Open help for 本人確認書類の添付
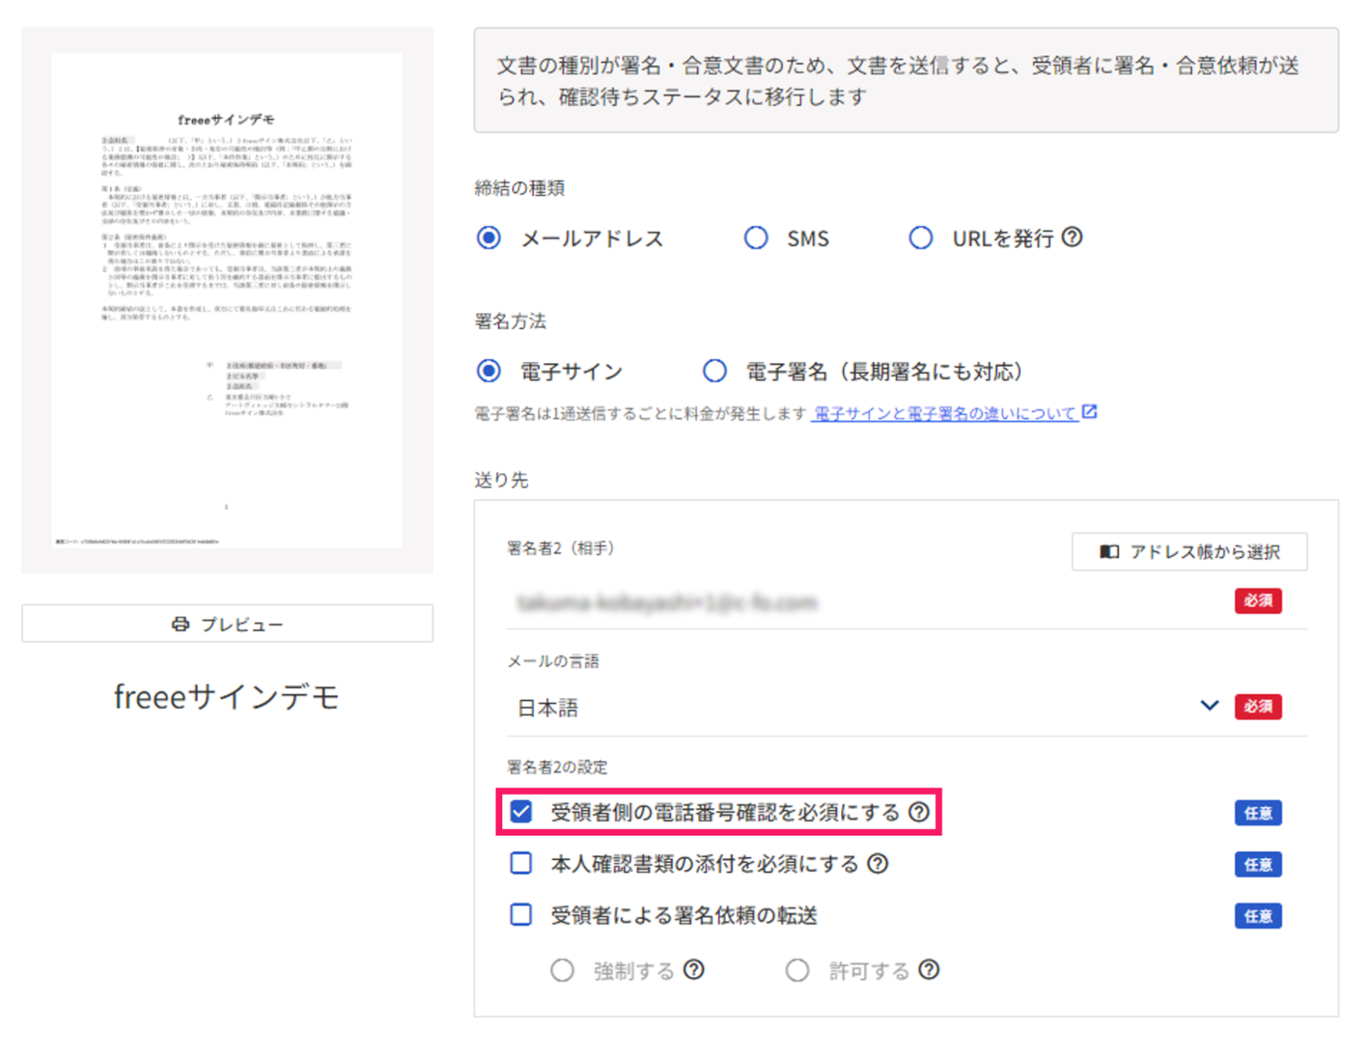The image size is (1368, 1045). 877,864
